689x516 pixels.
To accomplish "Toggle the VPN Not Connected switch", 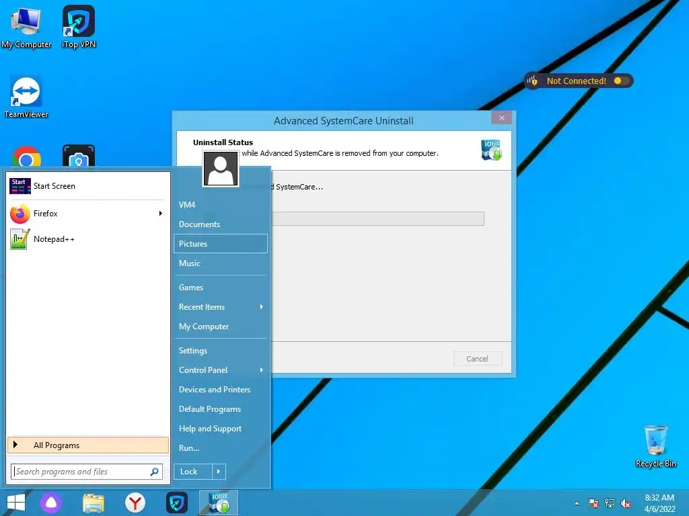I will coord(621,81).
